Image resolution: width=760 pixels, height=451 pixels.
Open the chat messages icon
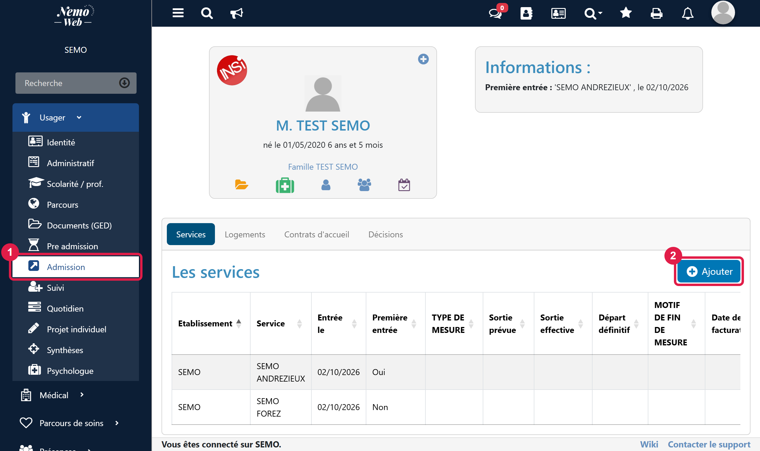point(496,13)
